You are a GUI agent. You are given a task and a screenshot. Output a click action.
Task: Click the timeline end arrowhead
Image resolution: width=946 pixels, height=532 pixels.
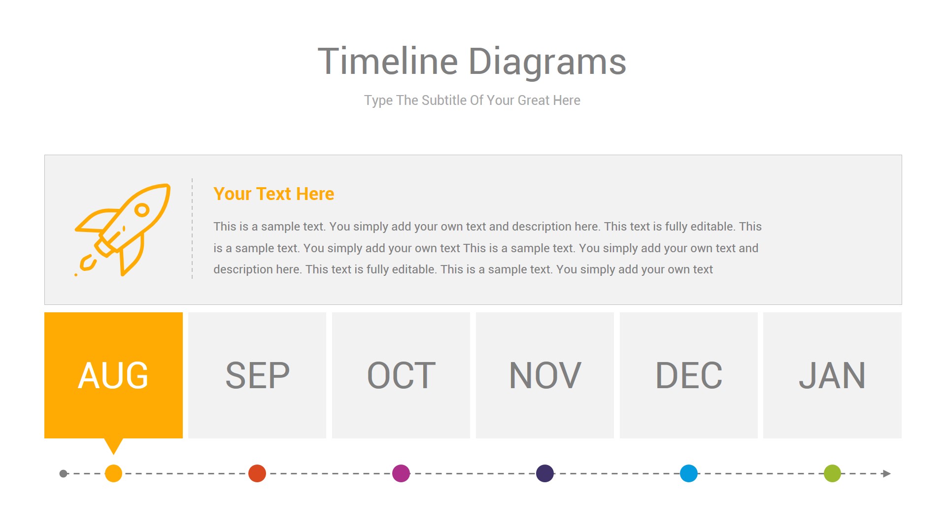887,473
